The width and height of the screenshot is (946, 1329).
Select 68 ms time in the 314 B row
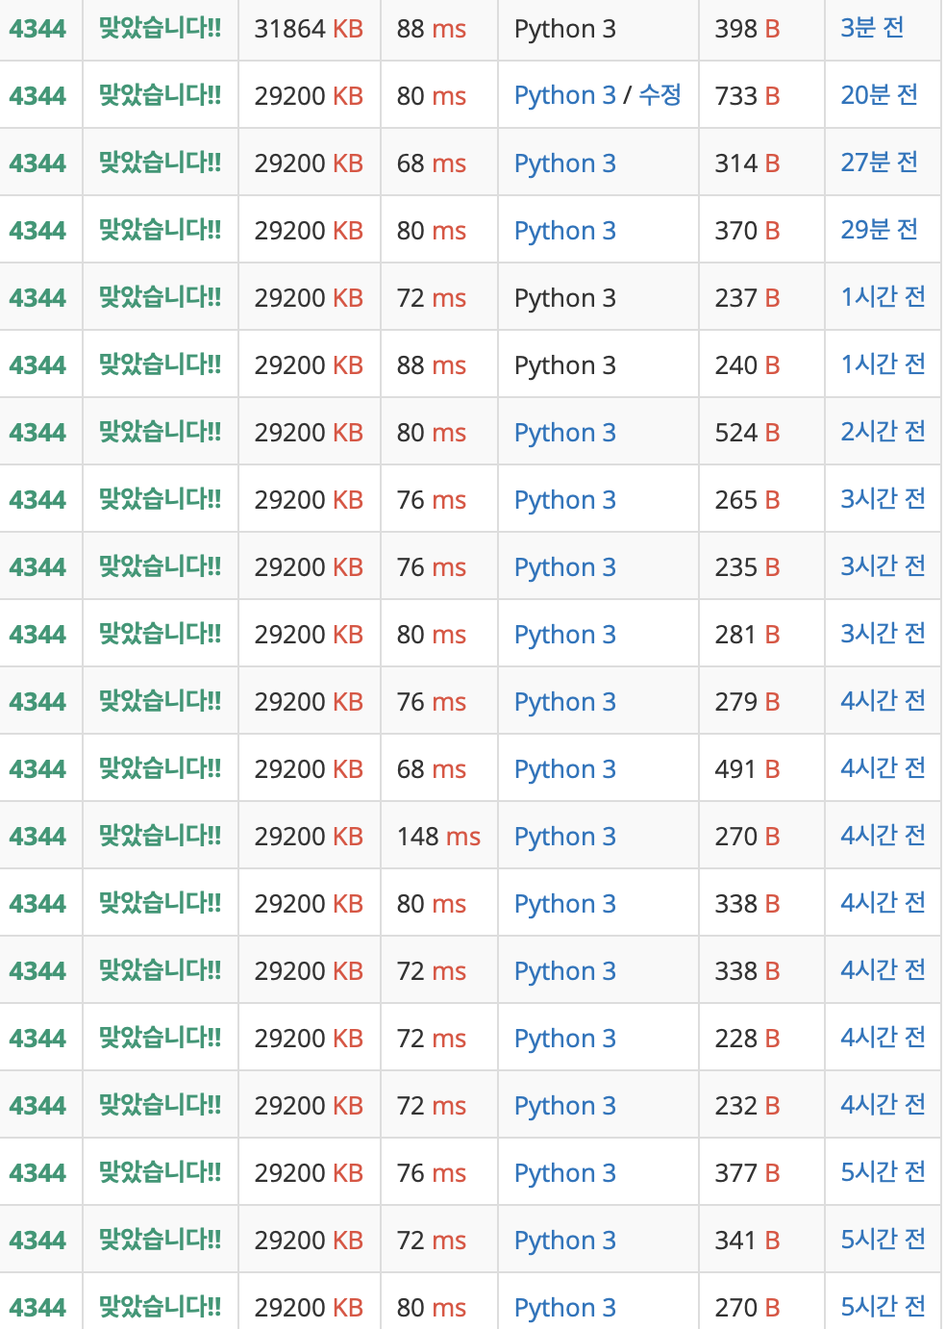[x=432, y=163]
